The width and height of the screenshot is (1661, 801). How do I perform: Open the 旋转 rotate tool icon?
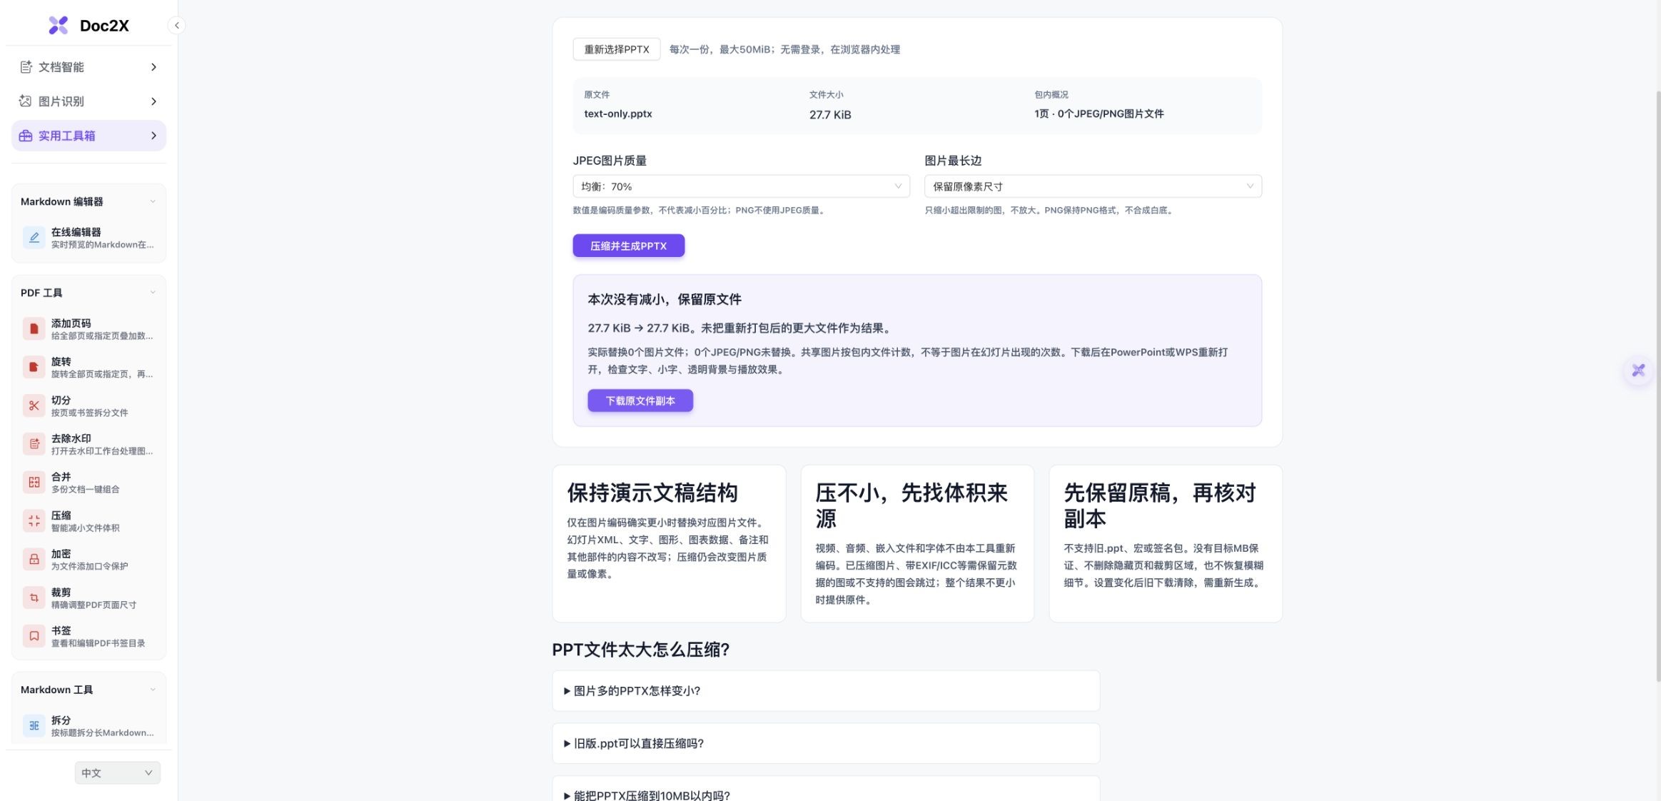coord(34,368)
